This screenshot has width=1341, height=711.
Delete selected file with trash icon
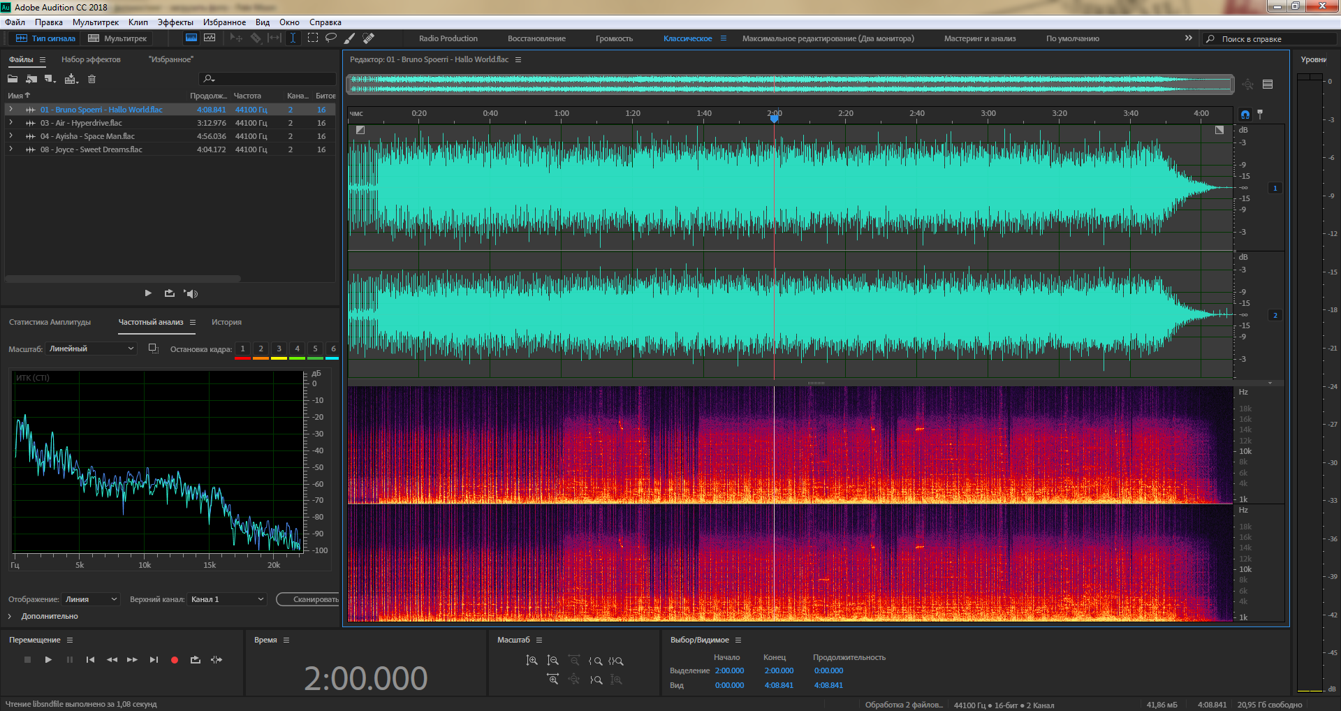click(x=91, y=79)
